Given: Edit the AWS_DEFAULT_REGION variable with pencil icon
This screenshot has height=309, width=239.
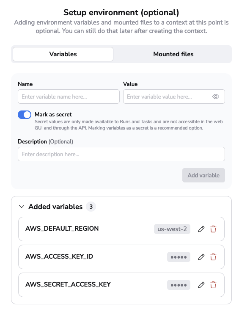Looking at the screenshot, I should click(201, 229).
